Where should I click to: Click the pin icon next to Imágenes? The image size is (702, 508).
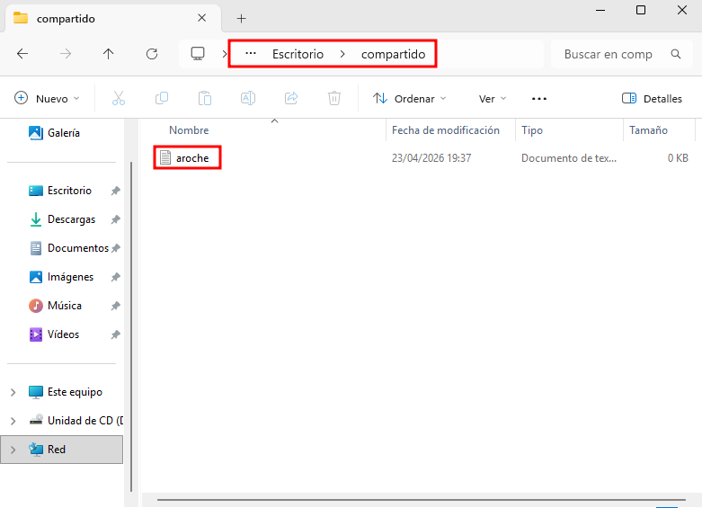pos(116,277)
